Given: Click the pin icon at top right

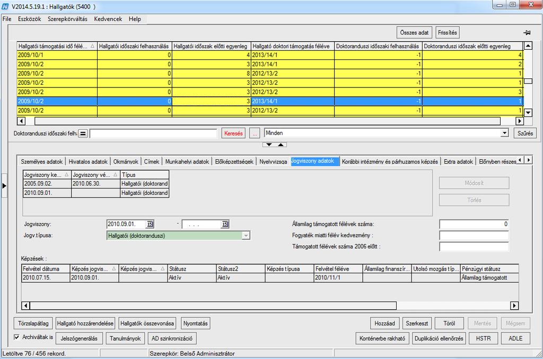Looking at the screenshot, I should point(527,32).
